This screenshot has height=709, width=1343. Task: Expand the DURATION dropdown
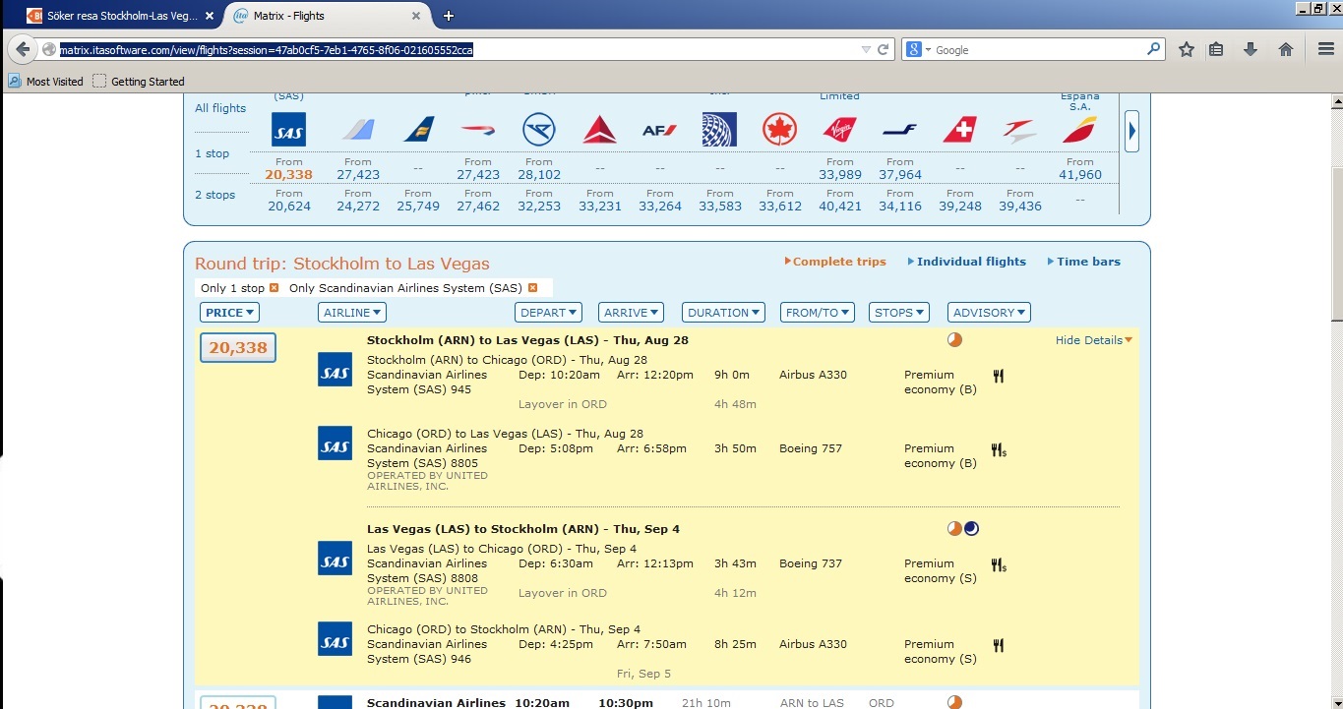tap(724, 313)
